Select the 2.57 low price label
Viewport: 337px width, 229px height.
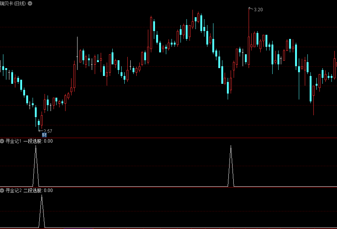coord(48,131)
